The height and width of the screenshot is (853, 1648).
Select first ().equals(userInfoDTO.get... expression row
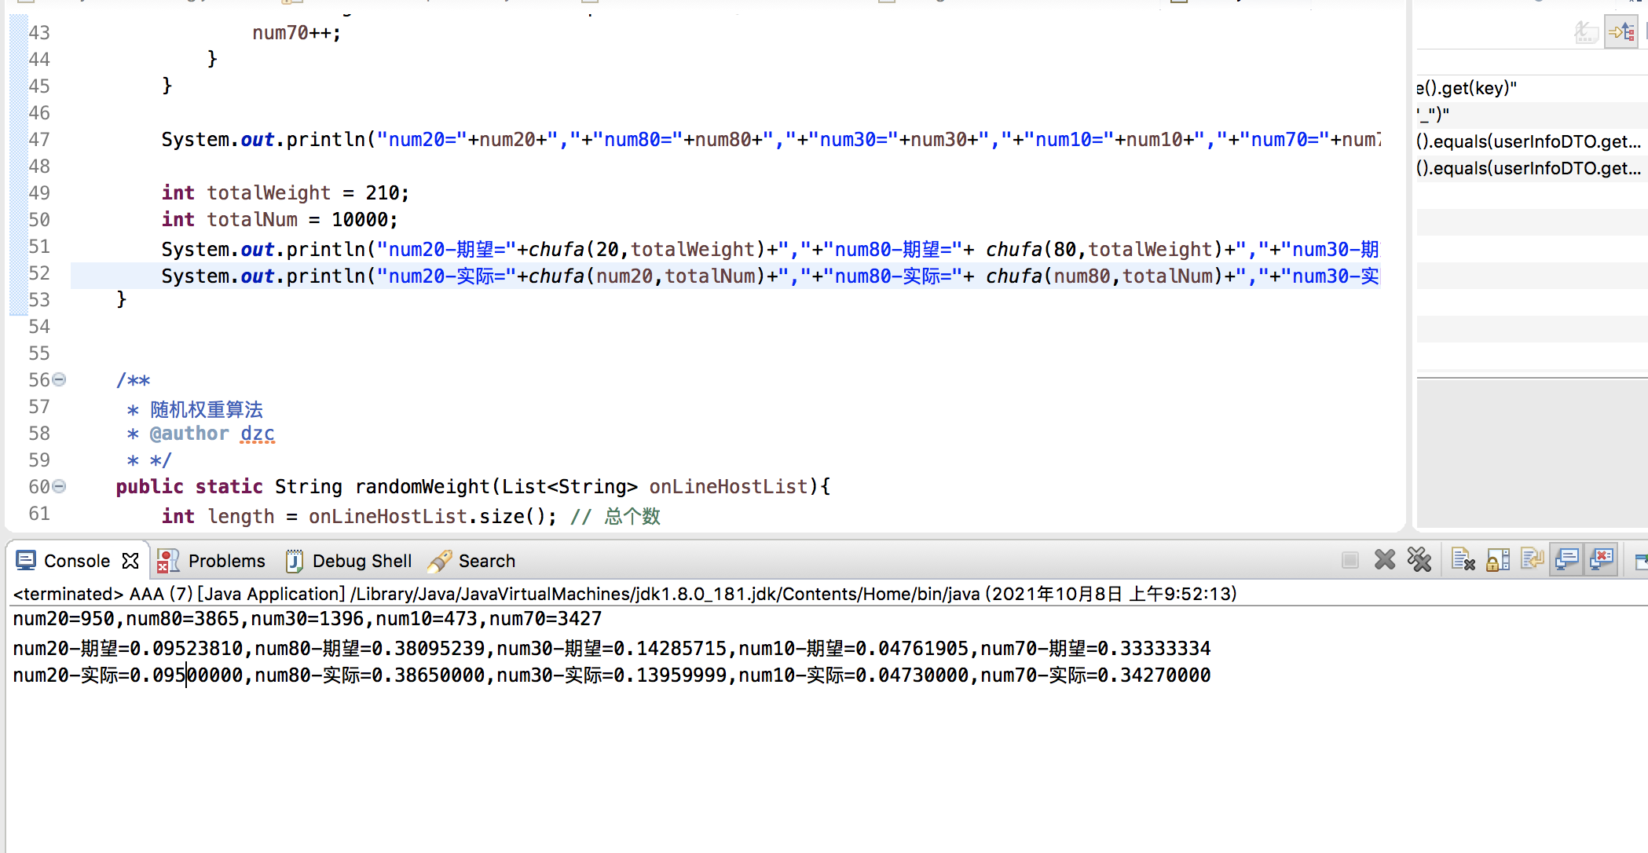(1528, 141)
